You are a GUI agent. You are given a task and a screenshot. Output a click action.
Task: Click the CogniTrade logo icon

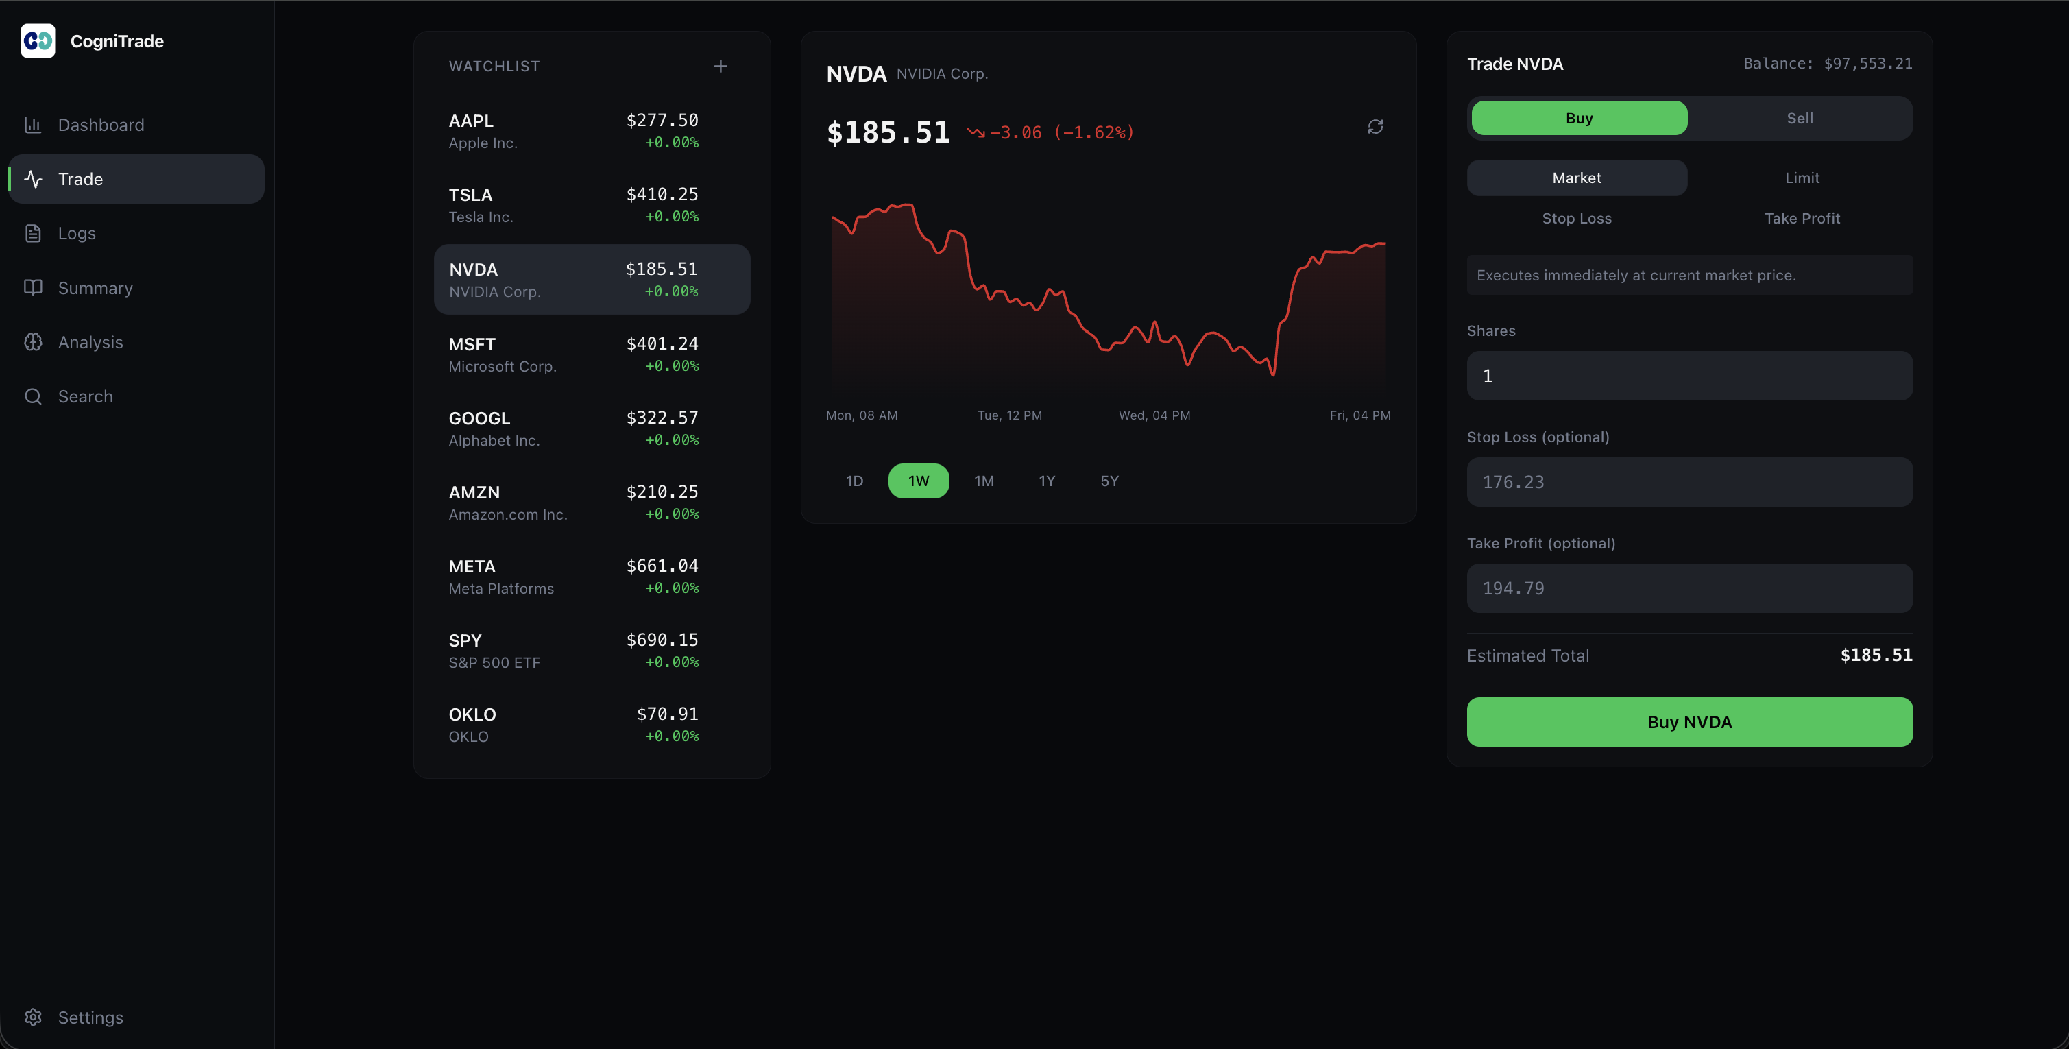38,41
